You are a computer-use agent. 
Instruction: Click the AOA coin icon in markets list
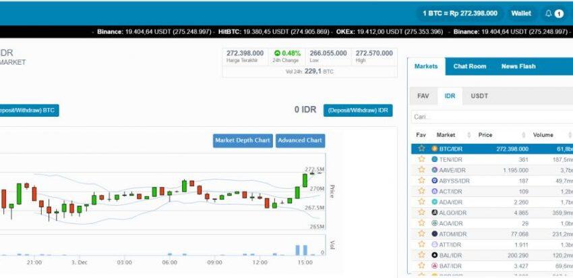[x=435, y=223]
